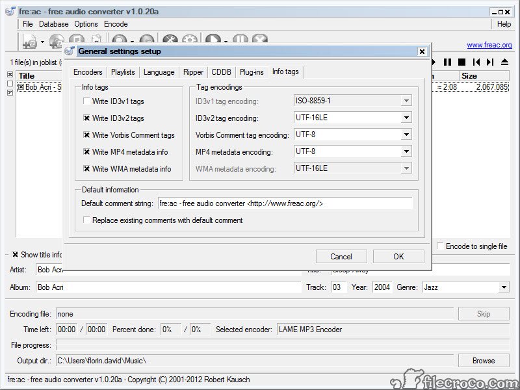Viewport: 520px width, 390px height.
Task: Open the Help menu
Action: (504, 24)
